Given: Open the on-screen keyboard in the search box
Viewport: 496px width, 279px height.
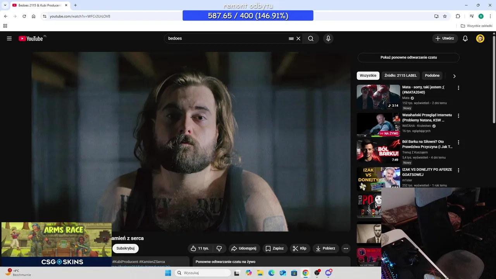Looking at the screenshot, I should tap(291, 38).
